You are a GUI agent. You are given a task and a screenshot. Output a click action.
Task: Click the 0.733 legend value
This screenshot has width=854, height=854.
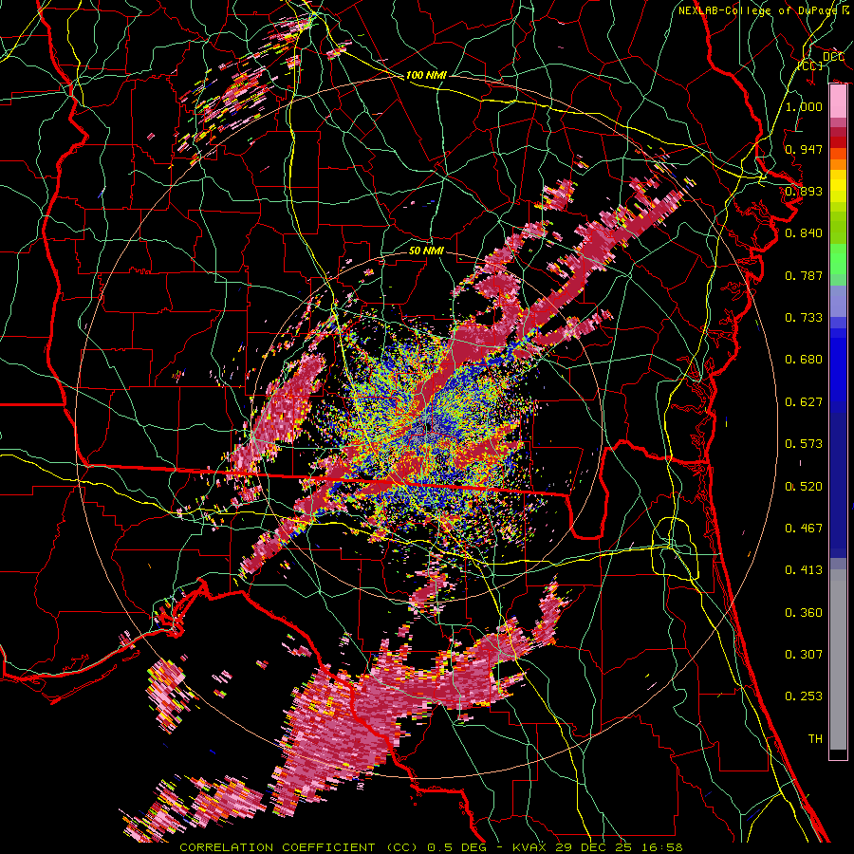pyautogui.click(x=804, y=318)
